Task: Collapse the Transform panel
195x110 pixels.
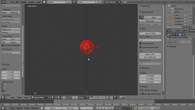Action: pos(140,6)
